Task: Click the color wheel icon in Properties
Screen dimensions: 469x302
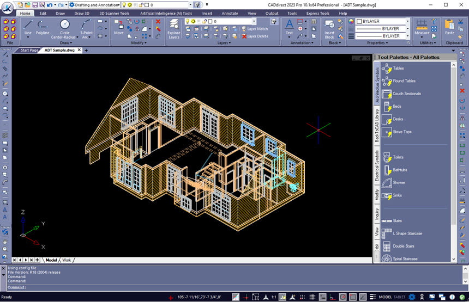Action: tap(351, 21)
